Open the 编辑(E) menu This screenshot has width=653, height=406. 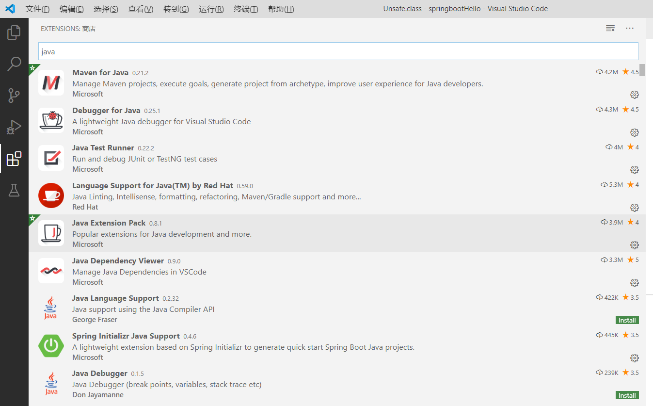tap(72, 9)
